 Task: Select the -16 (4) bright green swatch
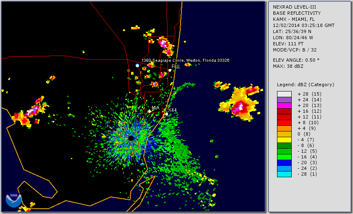[284, 157]
